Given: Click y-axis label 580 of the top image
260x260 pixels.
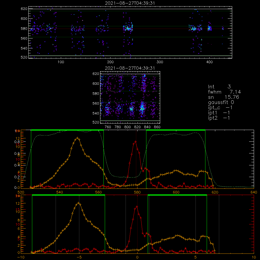Looking at the screenshot, I should (x=24, y=29).
